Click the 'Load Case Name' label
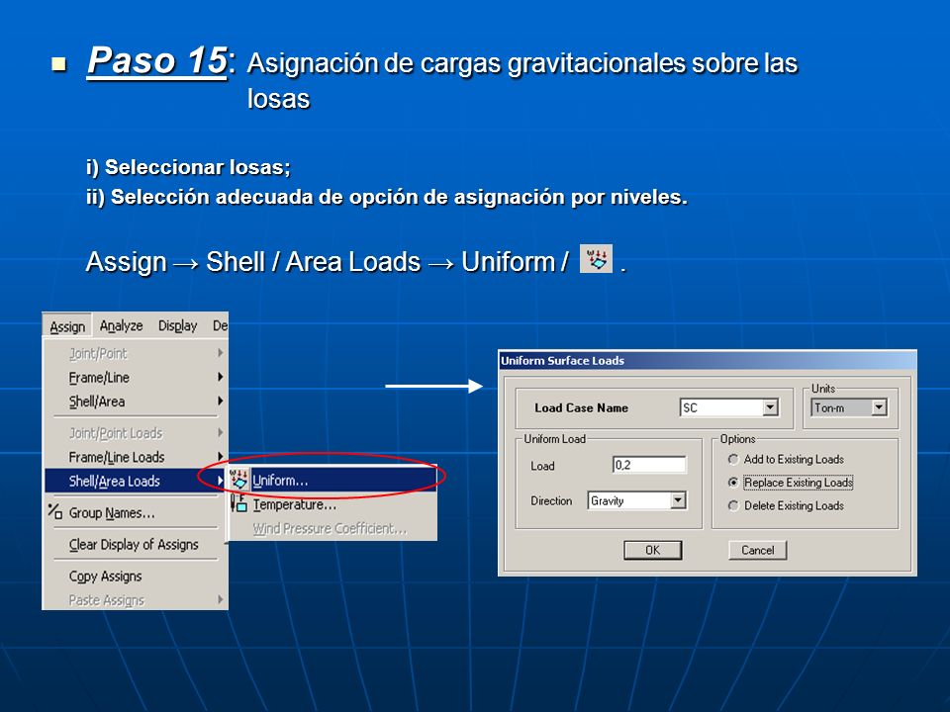The image size is (950, 712). (581, 408)
